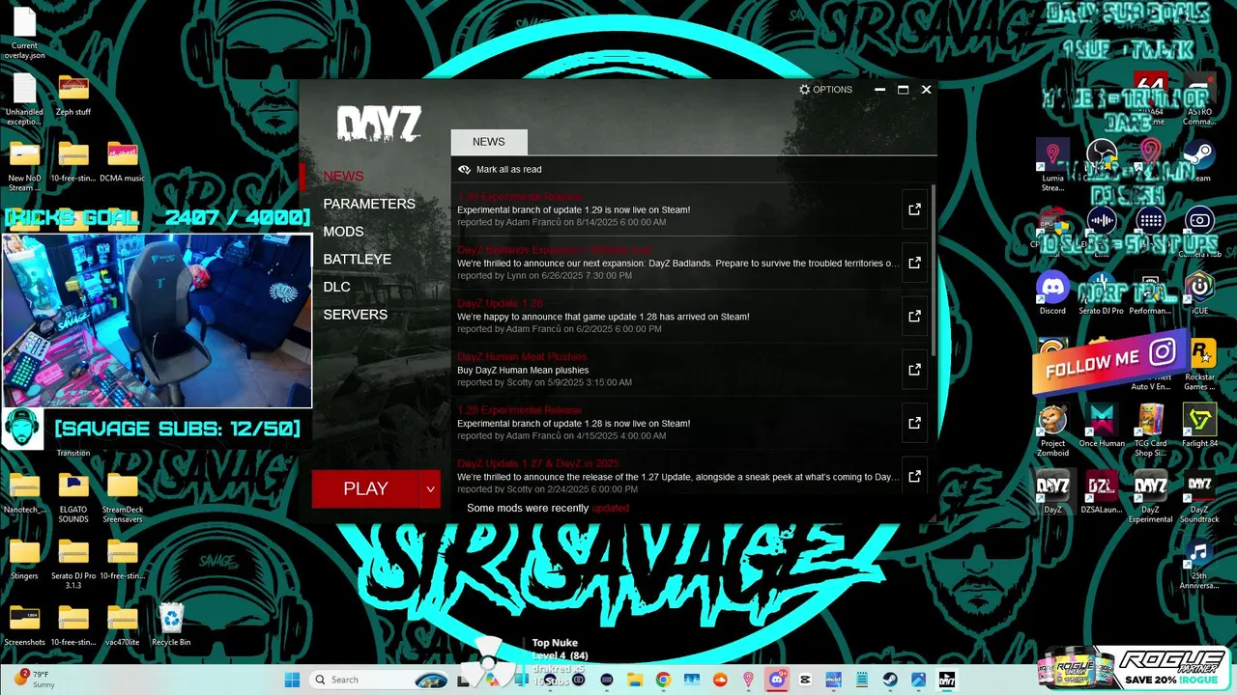Screen dimensions: 1237x695
Task: Open external link for Update 1.27 news
Action: click(x=914, y=477)
